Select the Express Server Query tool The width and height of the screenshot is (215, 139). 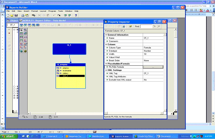pyautogui.click(x=21, y=51)
